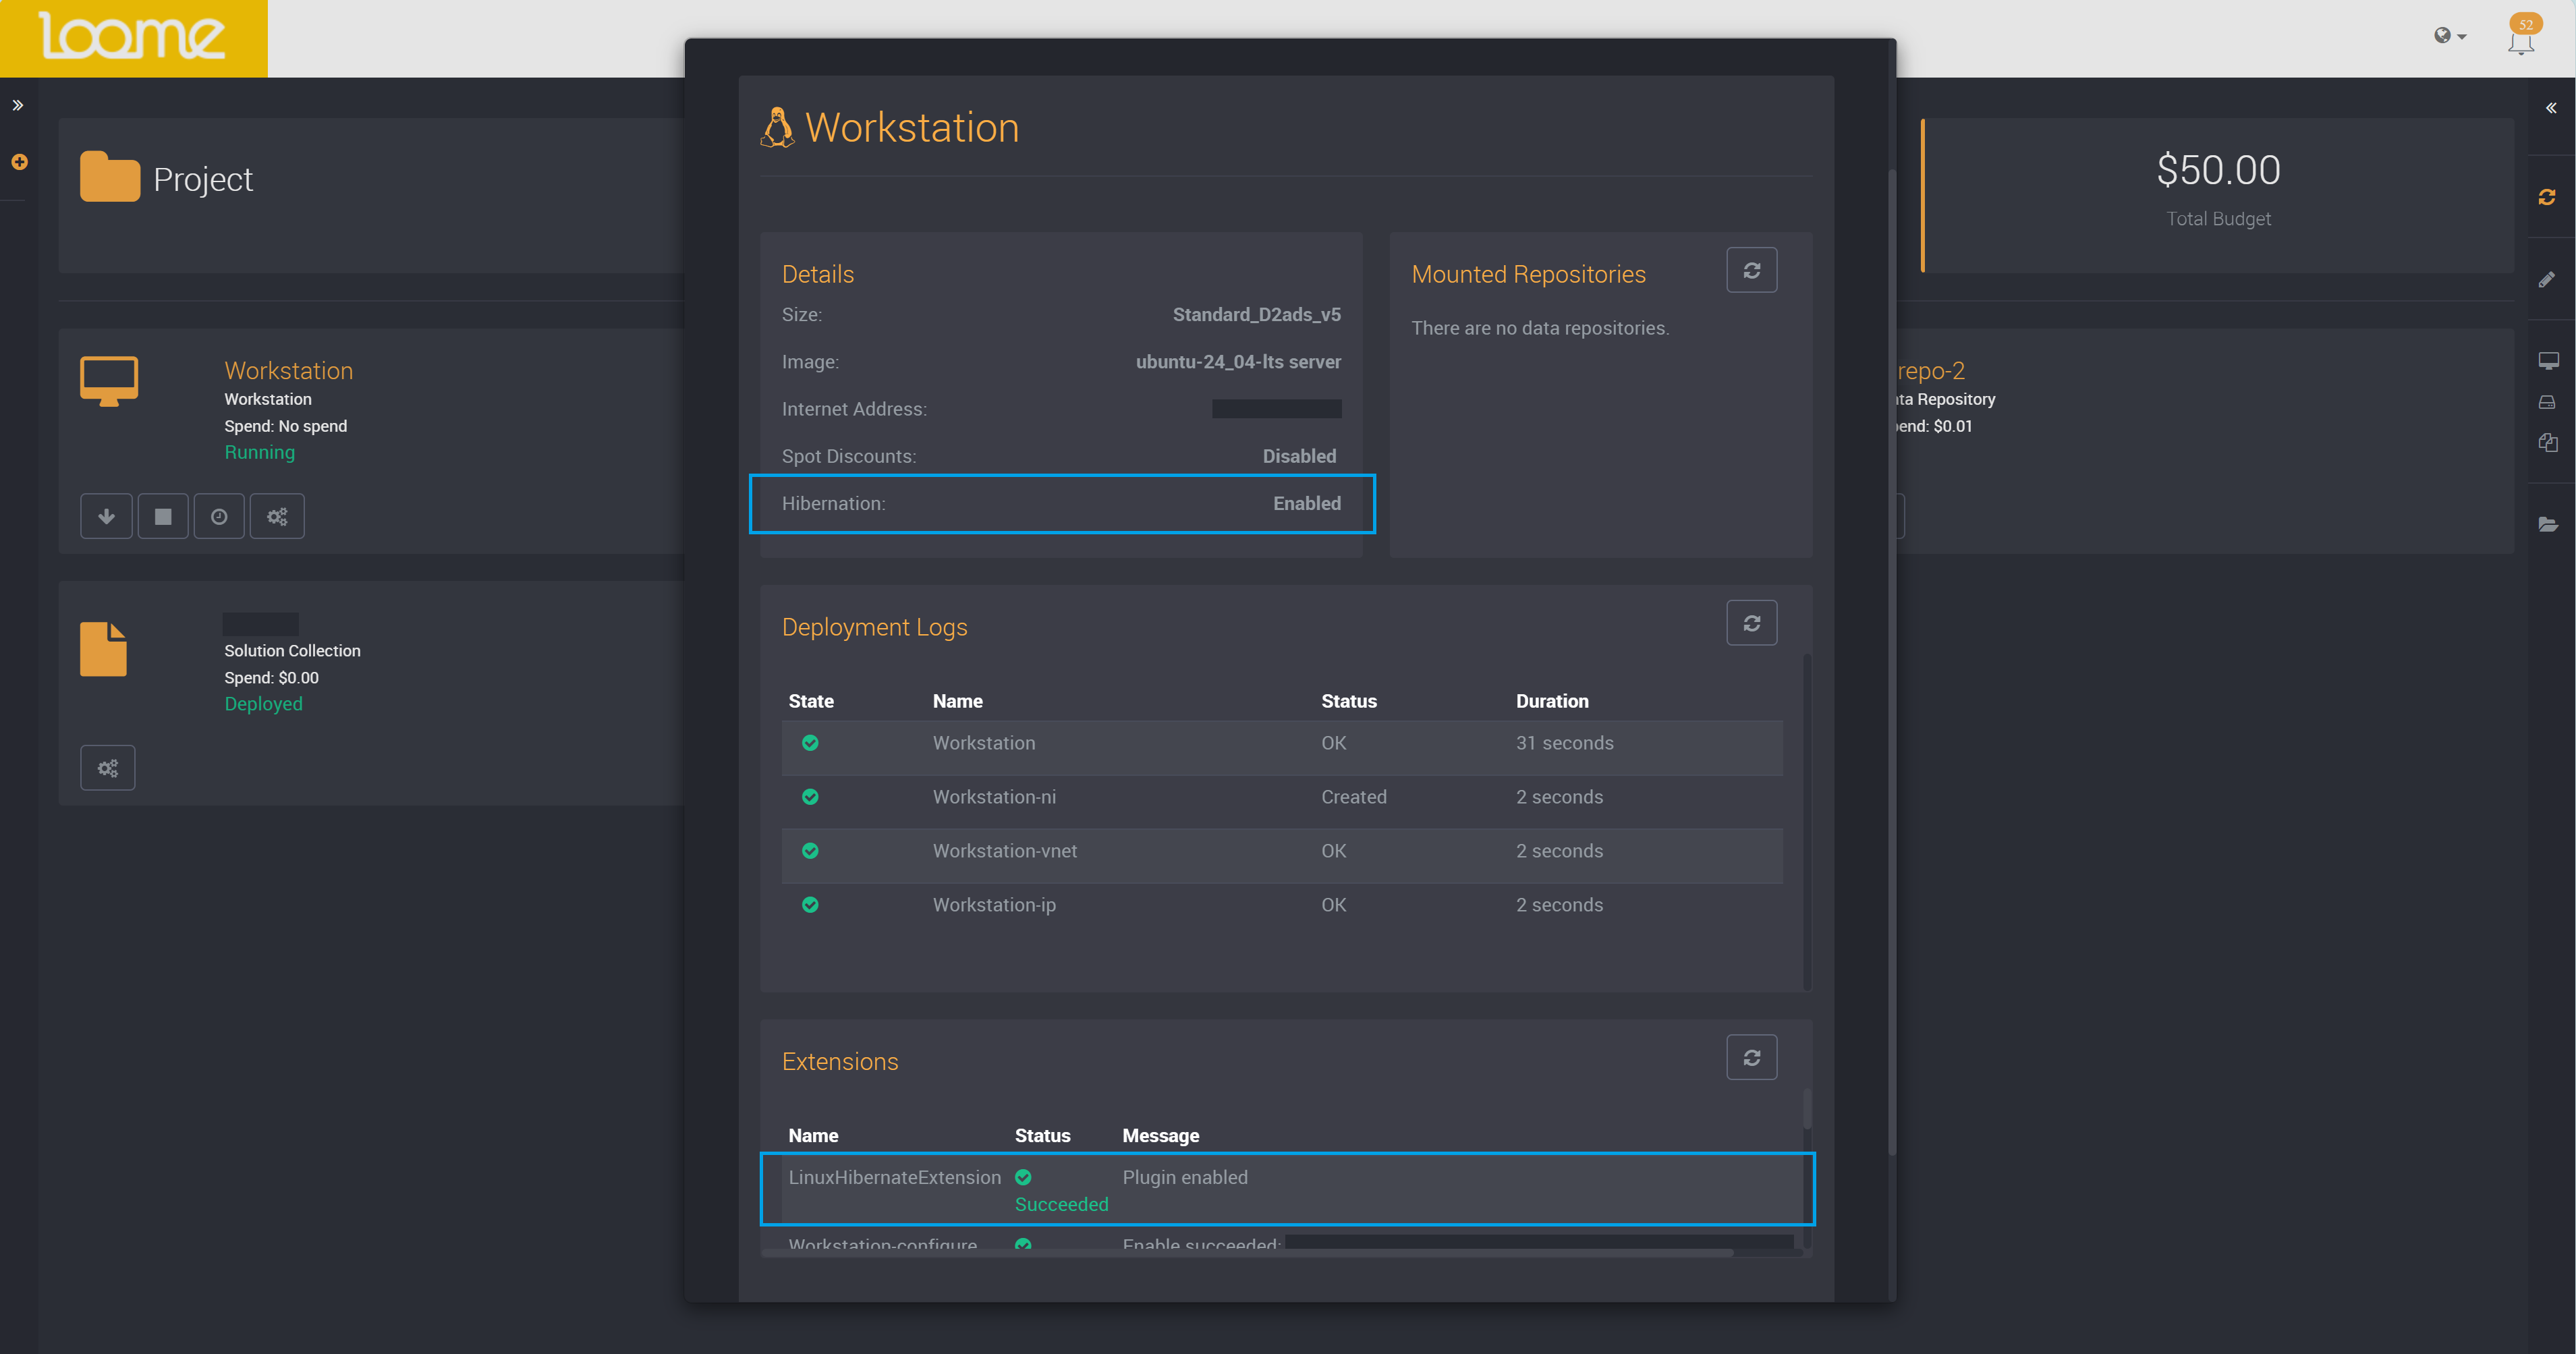2576x1354 pixels.
Task: Click the orange add plus icon in left sidebar
Action: pyautogui.click(x=19, y=161)
